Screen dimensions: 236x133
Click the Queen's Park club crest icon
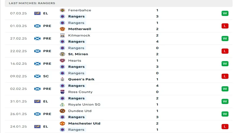pyautogui.click(x=62, y=79)
